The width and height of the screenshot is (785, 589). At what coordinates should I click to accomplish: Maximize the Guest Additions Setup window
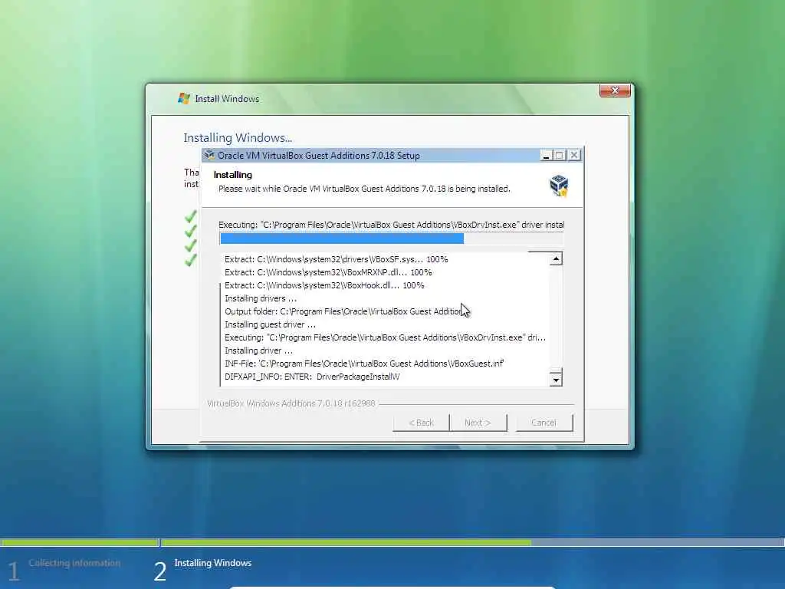[559, 156]
